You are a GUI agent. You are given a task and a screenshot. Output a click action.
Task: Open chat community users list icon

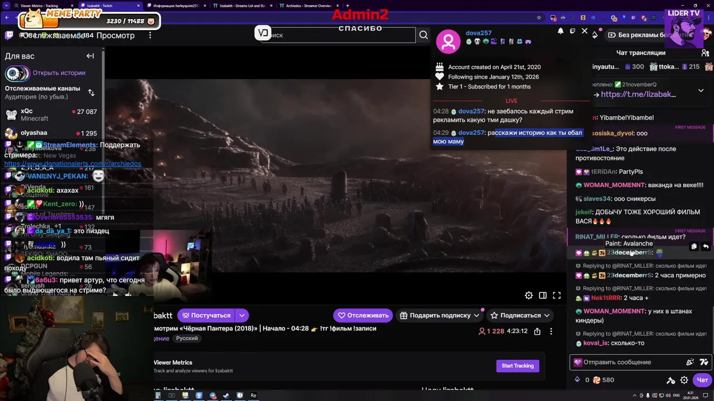[706, 53]
